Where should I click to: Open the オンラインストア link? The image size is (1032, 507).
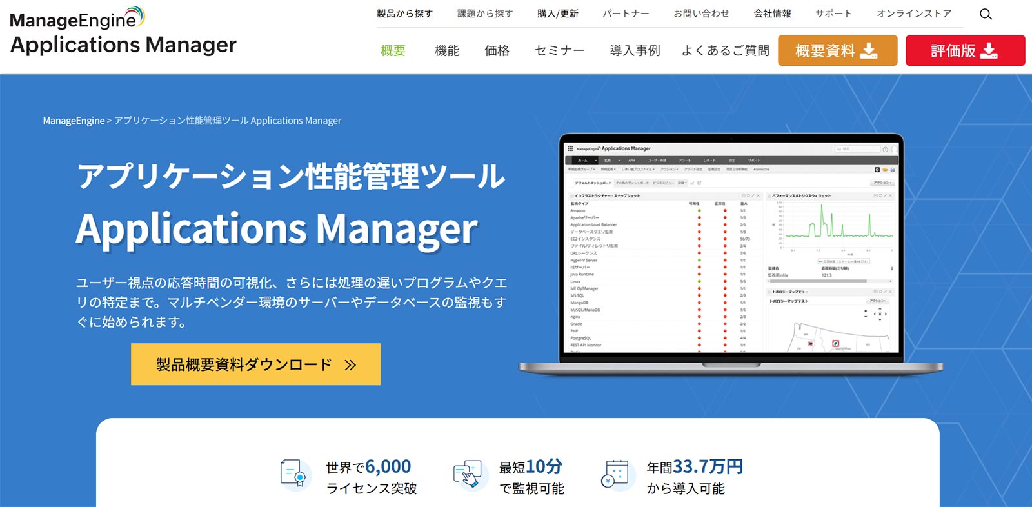click(913, 14)
